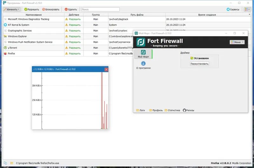
Task: Select the Main group cell in Firefox row
Action: pyautogui.click(x=96, y=53)
